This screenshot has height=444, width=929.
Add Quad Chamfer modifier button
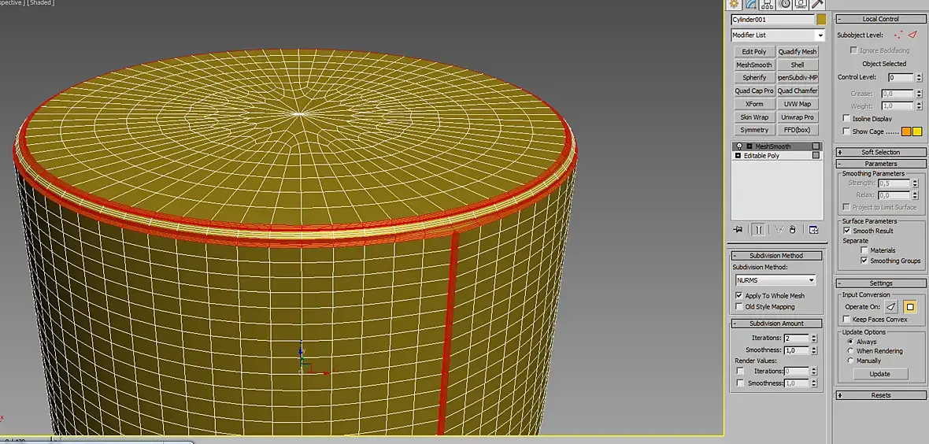[x=798, y=91]
